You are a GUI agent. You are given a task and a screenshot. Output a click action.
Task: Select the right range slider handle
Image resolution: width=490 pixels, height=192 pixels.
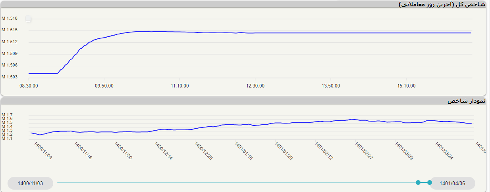[430, 182]
